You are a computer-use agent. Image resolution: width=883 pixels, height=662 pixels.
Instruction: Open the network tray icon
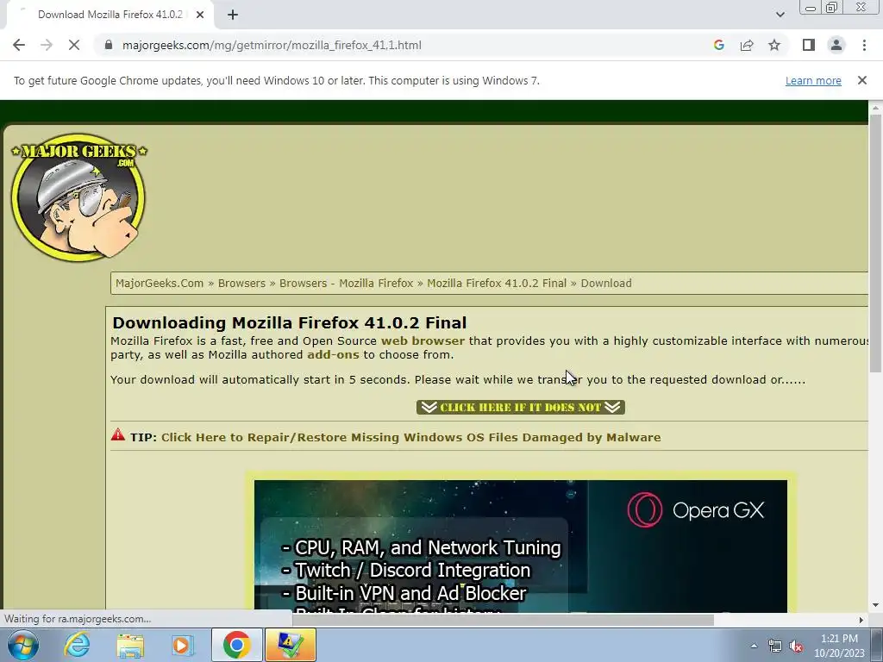(775, 646)
